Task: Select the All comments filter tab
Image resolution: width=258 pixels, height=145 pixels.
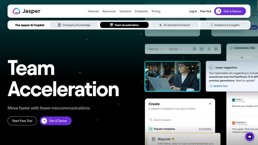Action: click(x=242, y=57)
